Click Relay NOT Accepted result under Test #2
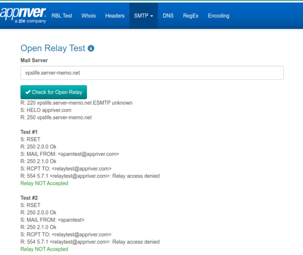 (x=44, y=249)
